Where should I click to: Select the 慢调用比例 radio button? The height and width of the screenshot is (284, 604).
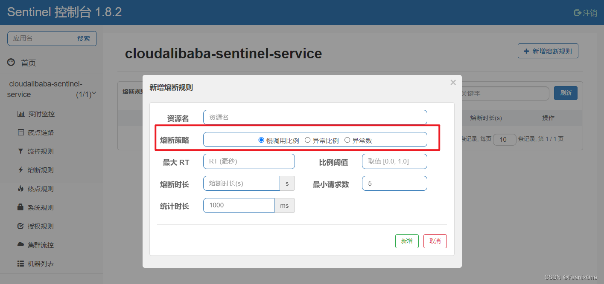[x=261, y=140]
